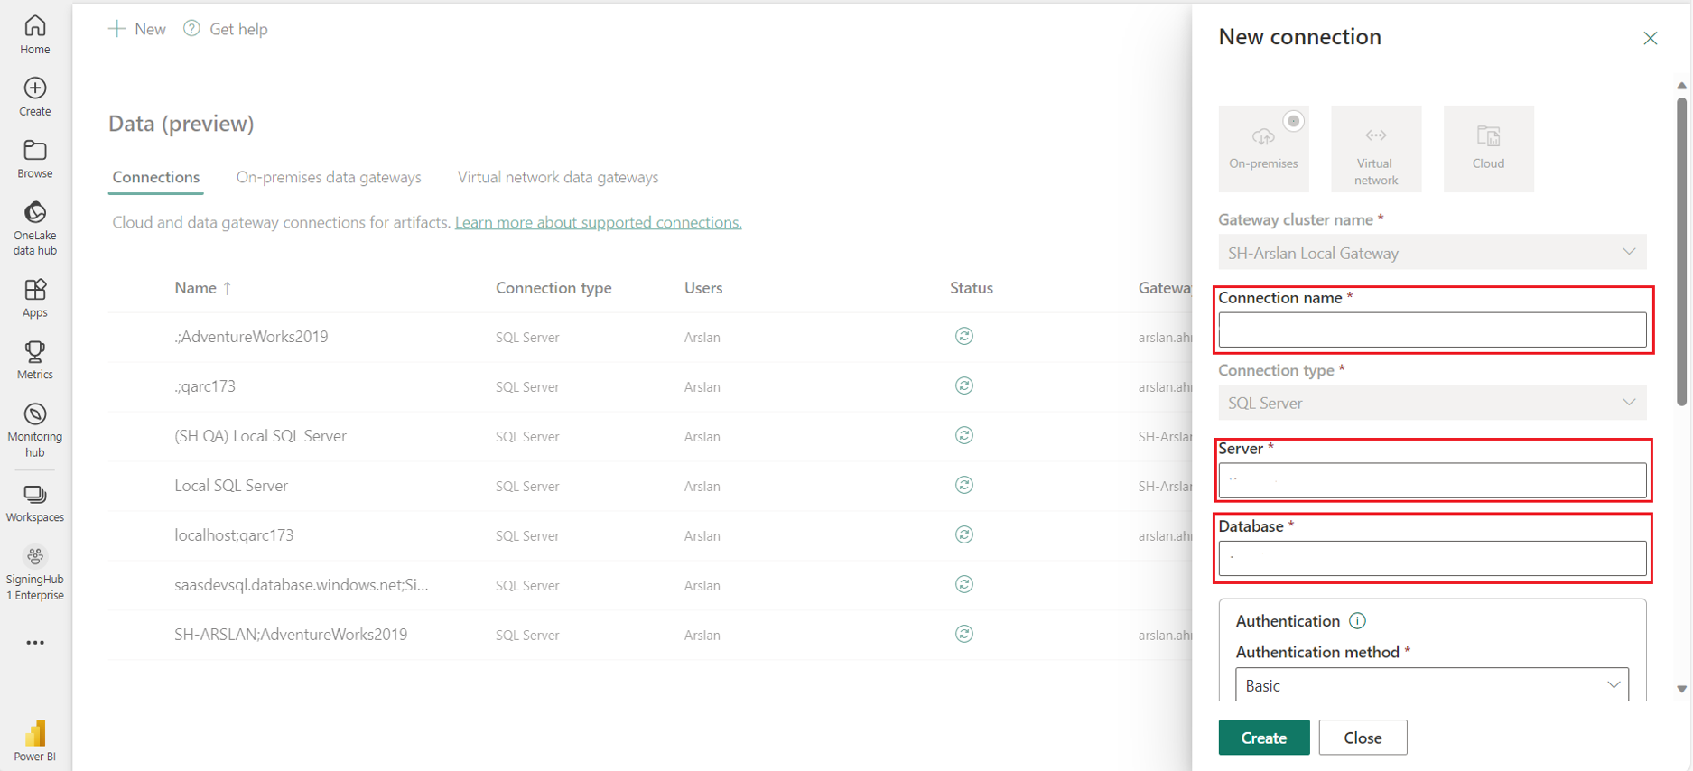Select the (SH QA) Local SQL Server connection
1693x771 pixels.
pyautogui.click(x=260, y=436)
